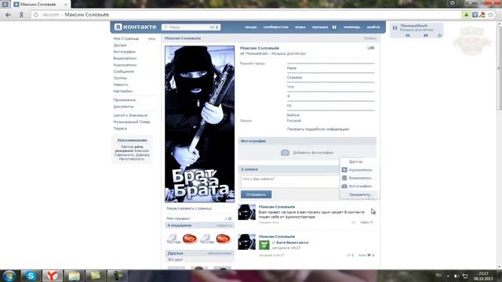The image size is (502, 282).
Task: Bookmark page with star icon
Action: point(490,15)
